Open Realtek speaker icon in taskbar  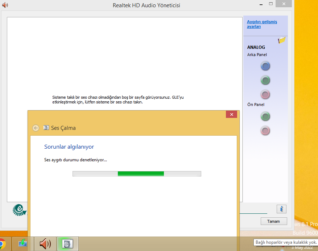[45, 243]
